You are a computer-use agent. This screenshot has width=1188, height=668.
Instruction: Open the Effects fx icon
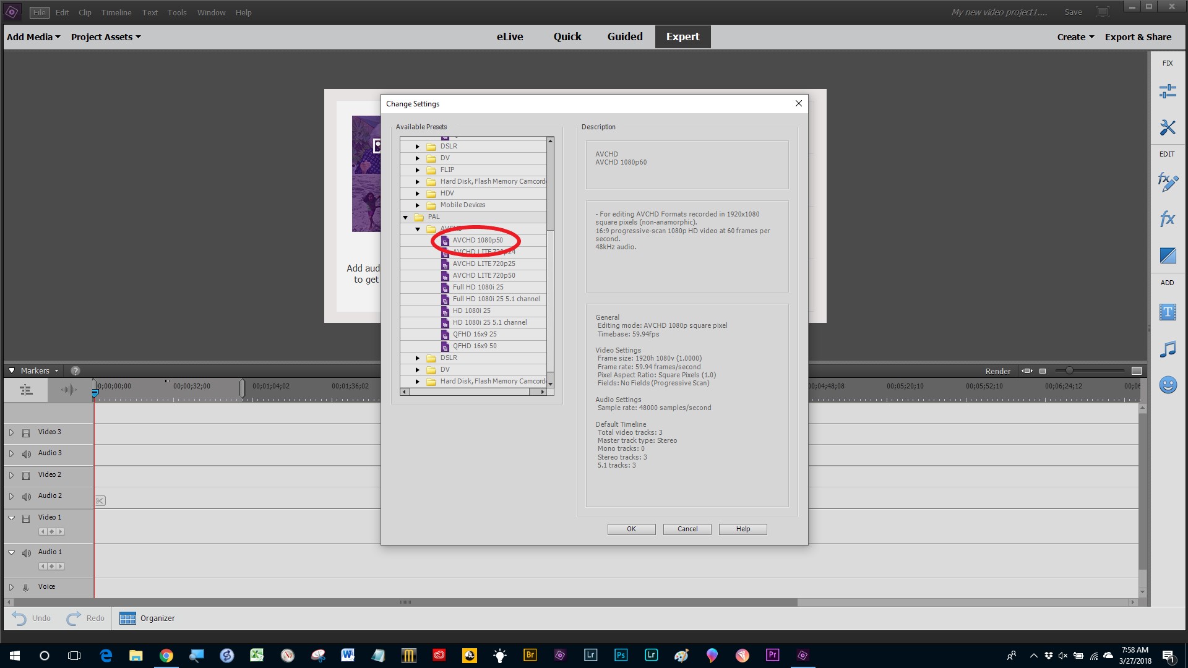point(1168,218)
